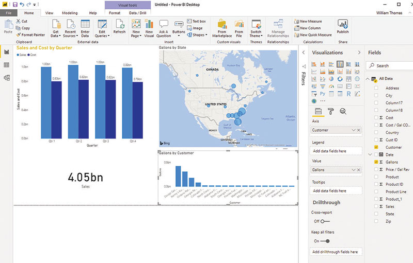
Task: Check the Sales field checkbox
Action: (x=376, y=206)
